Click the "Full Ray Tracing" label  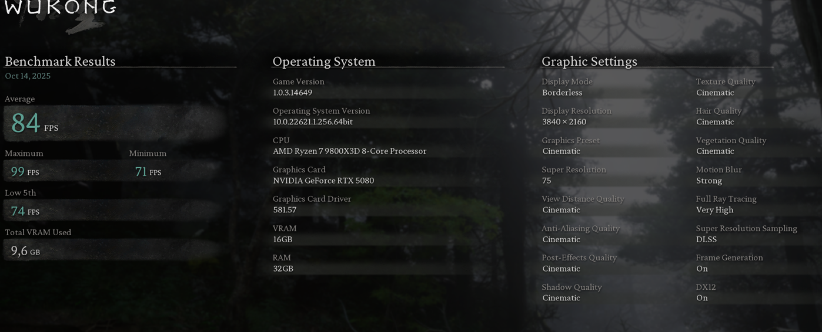click(726, 199)
